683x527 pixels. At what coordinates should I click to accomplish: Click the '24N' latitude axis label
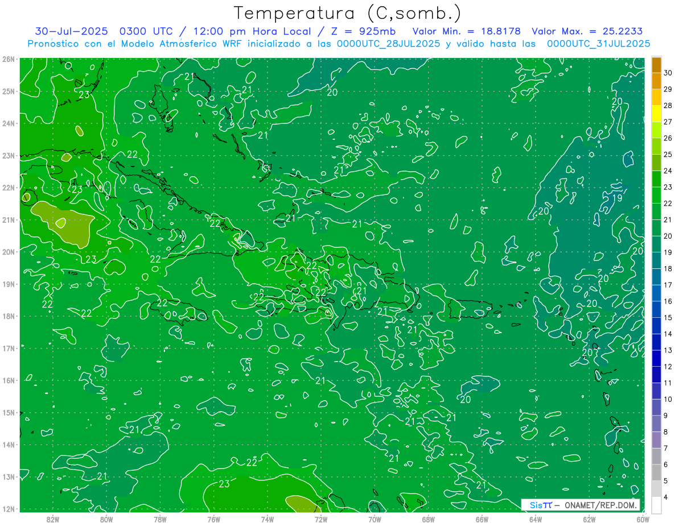9,123
